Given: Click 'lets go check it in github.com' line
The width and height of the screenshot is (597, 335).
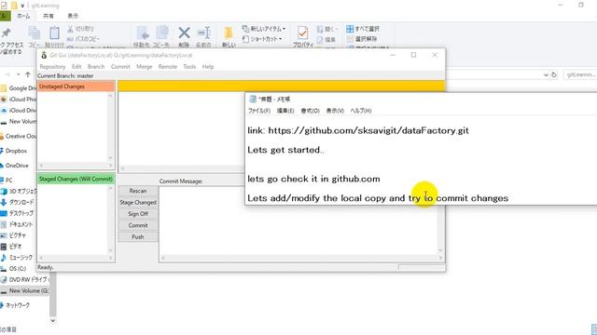Looking at the screenshot, I should (x=313, y=179).
